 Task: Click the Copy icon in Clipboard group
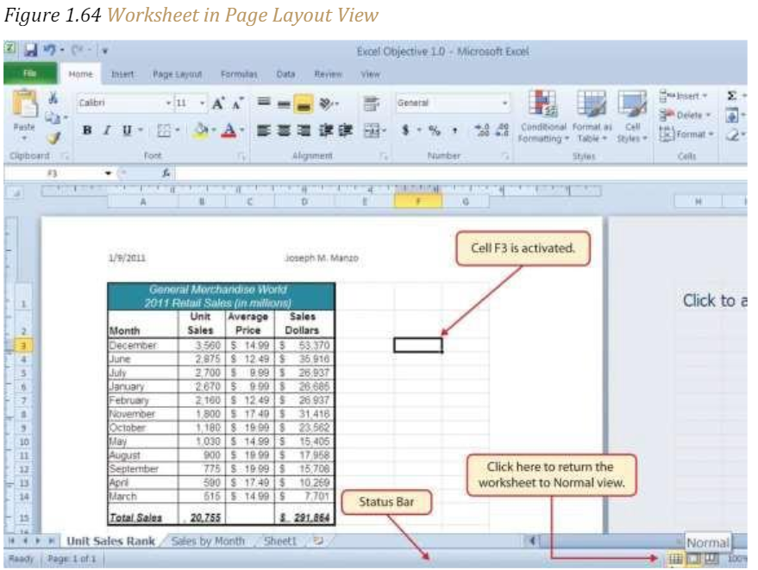[53, 117]
